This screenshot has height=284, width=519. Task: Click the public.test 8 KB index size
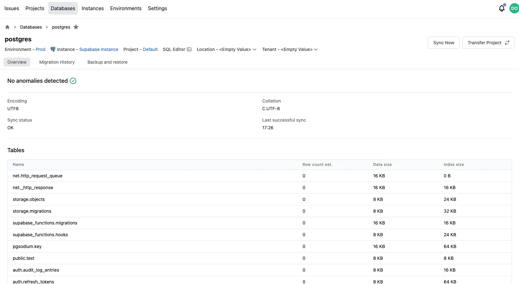click(449, 258)
